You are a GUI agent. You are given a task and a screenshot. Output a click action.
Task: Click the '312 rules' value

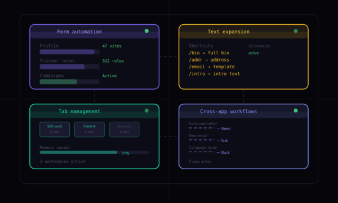113,61
